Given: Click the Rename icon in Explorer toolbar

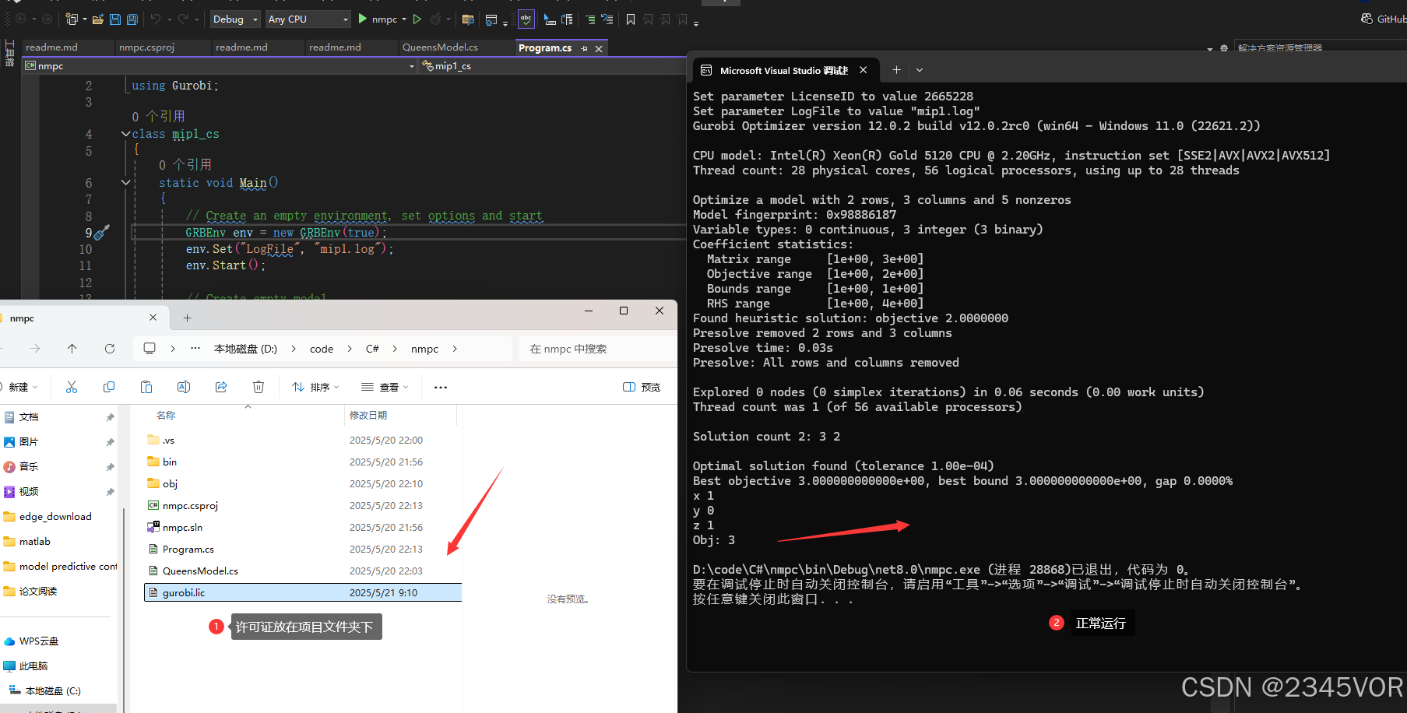Looking at the screenshot, I should (x=184, y=387).
